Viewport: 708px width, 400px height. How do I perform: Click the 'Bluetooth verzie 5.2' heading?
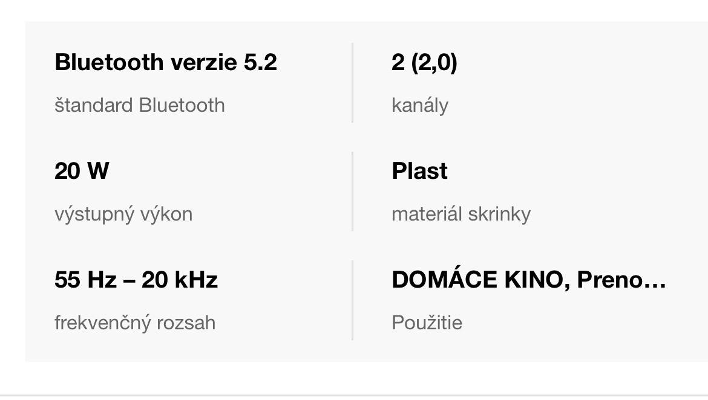pyautogui.click(x=165, y=62)
